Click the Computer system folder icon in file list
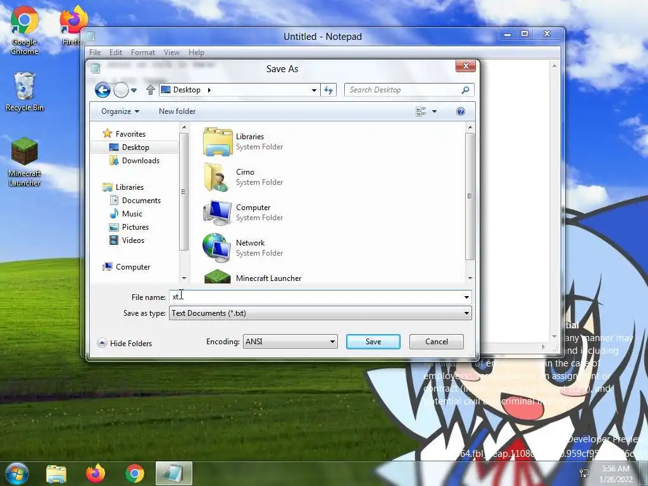648x486 pixels. [218, 213]
